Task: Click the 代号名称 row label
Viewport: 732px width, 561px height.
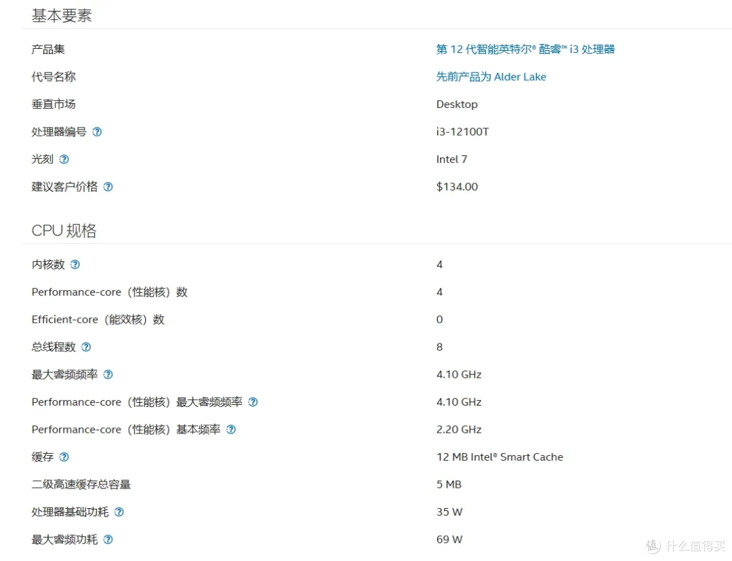Action: point(54,77)
